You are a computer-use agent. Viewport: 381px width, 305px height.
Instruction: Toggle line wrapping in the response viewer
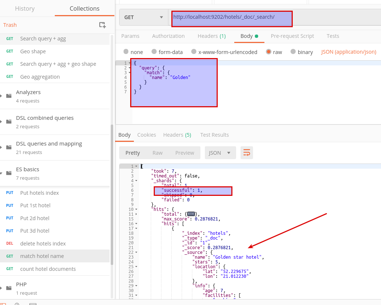pos(246,152)
